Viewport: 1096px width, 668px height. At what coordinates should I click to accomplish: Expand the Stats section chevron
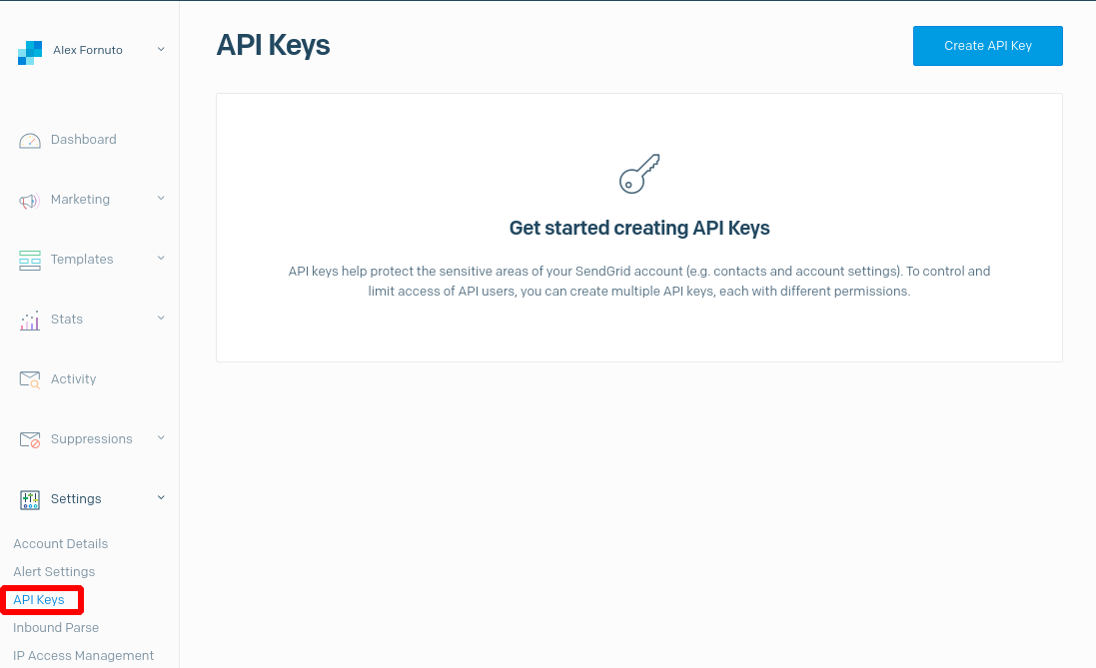(x=161, y=319)
